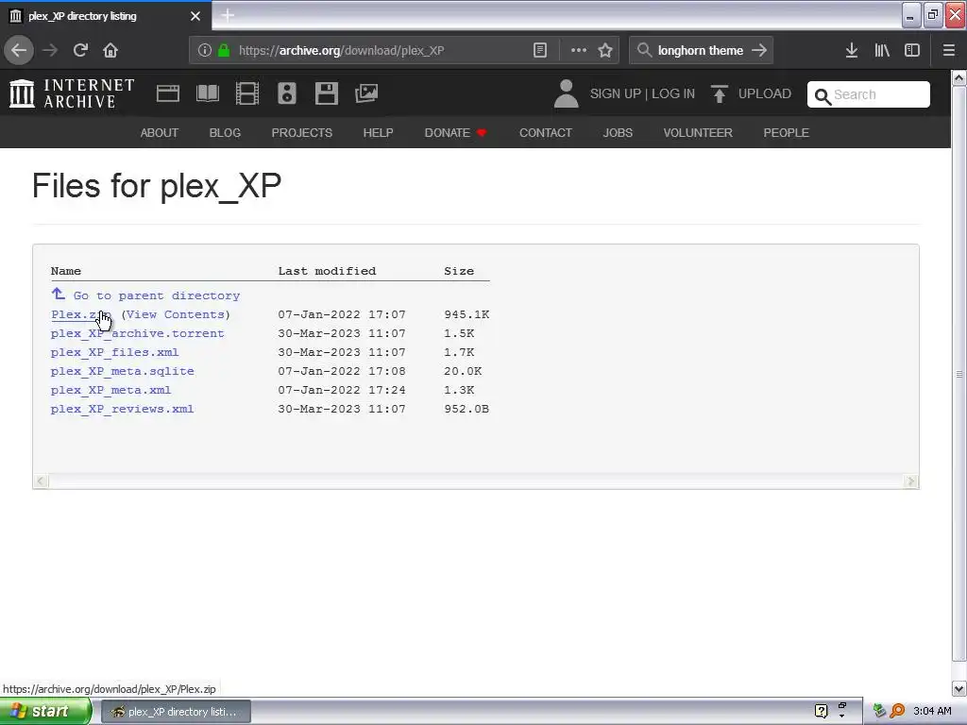Go back with the browser back arrow
967x725 pixels.
[x=19, y=51]
